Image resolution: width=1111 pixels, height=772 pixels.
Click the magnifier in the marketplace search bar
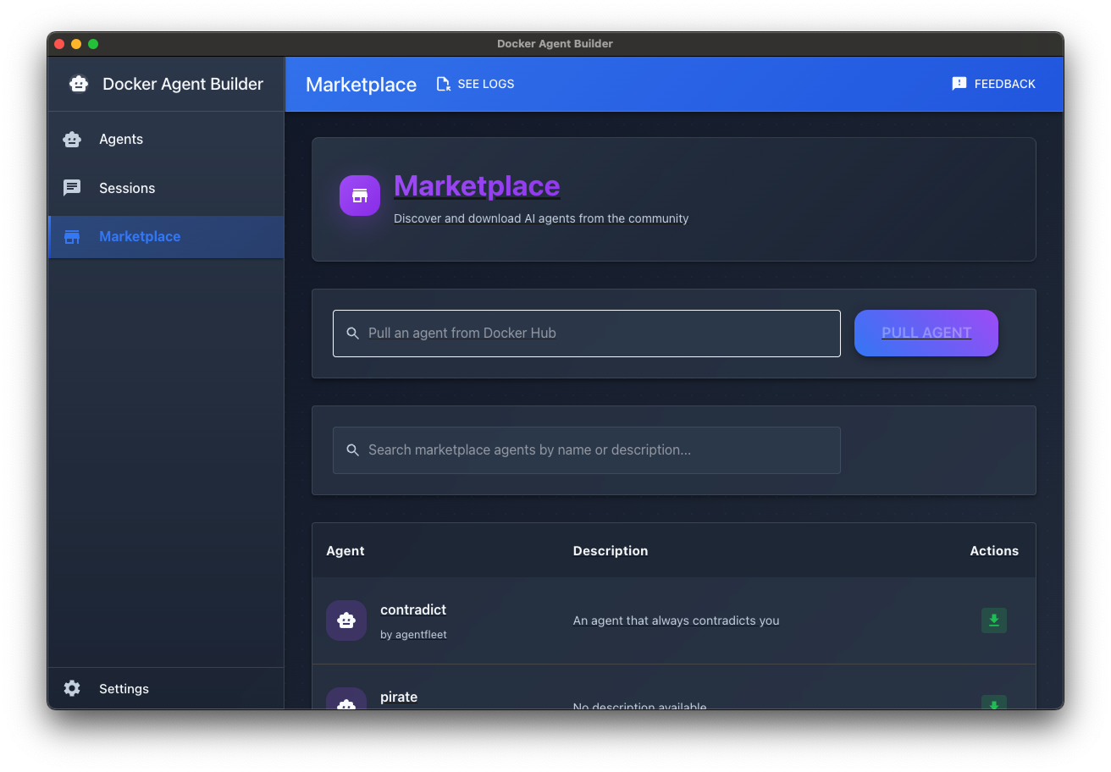click(353, 449)
